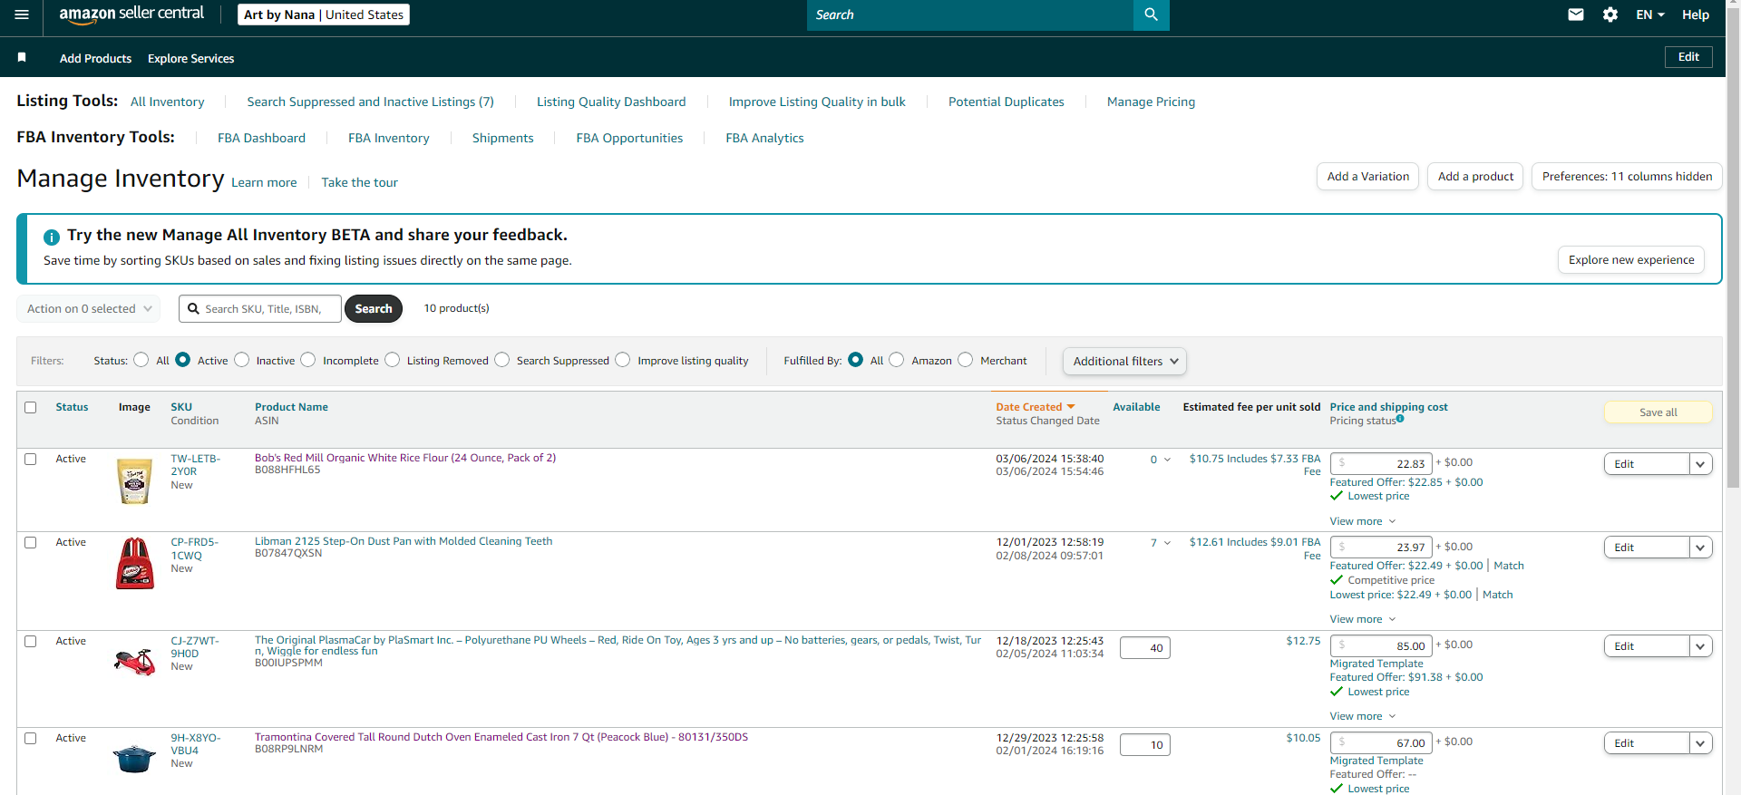The width and height of the screenshot is (1741, 795).
Task: Open Edit dropdown arrow for PlasmaCar row
Action: click(x=1701, y=646)
